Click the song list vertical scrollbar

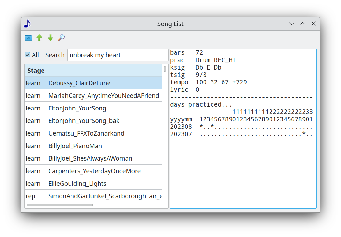(165, 69)
